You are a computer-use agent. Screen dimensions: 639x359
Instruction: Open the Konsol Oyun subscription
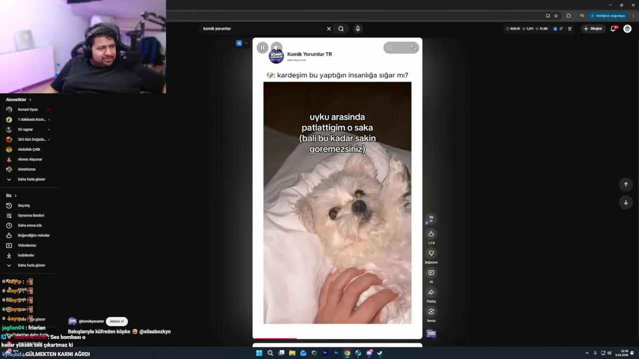pyautogui.click(x=28, y=110)
